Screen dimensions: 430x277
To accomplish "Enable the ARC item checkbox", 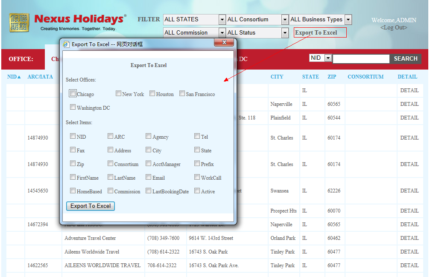I will [110, 136].
